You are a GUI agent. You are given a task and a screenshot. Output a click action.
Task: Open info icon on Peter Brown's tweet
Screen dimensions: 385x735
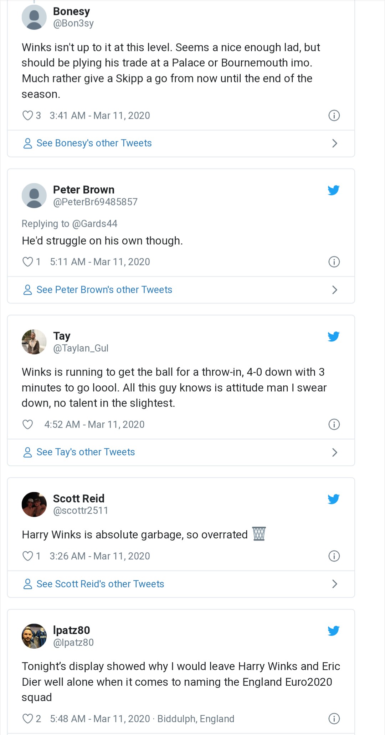[334, 262]
